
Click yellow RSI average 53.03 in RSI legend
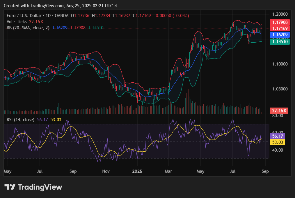[x=56, y=120]
